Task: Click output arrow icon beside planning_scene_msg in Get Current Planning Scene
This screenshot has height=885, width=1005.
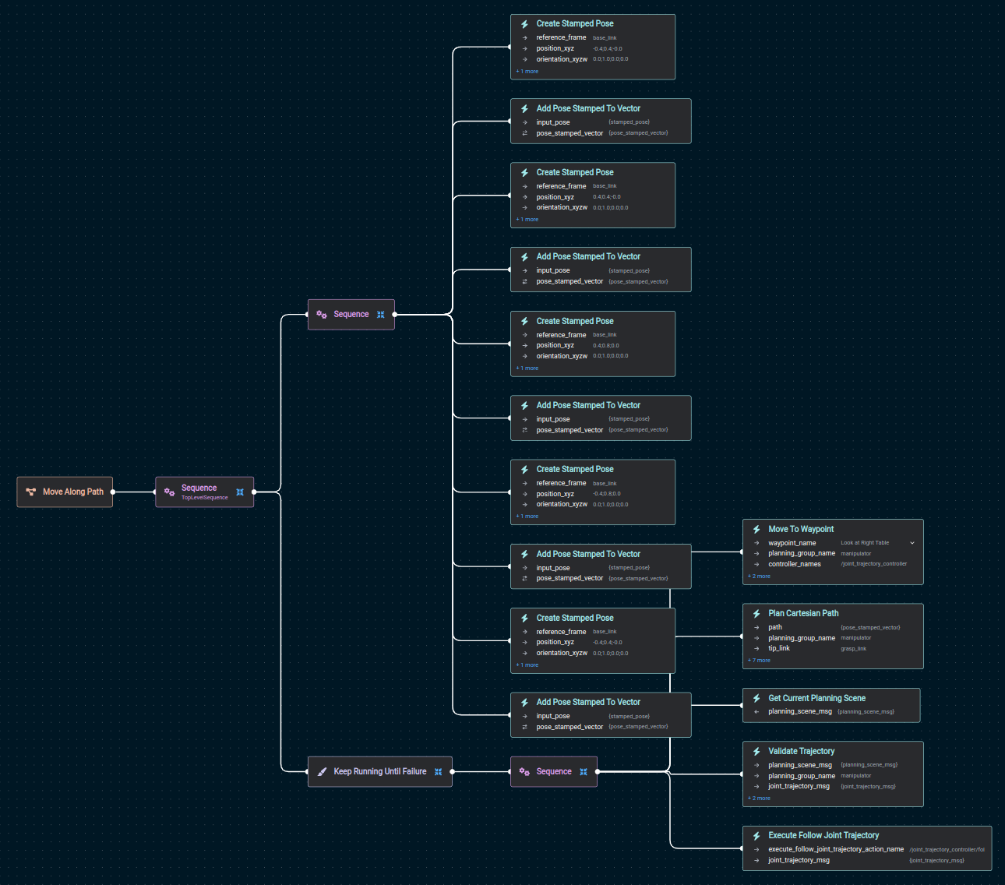Action: 756,711
